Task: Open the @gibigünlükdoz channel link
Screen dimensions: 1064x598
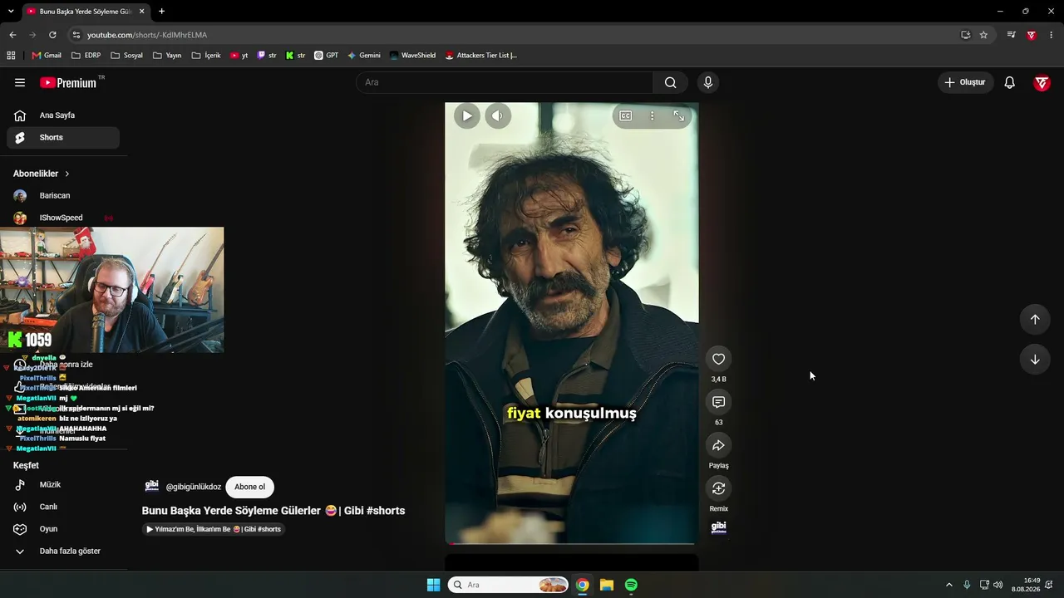Action: 194,487
